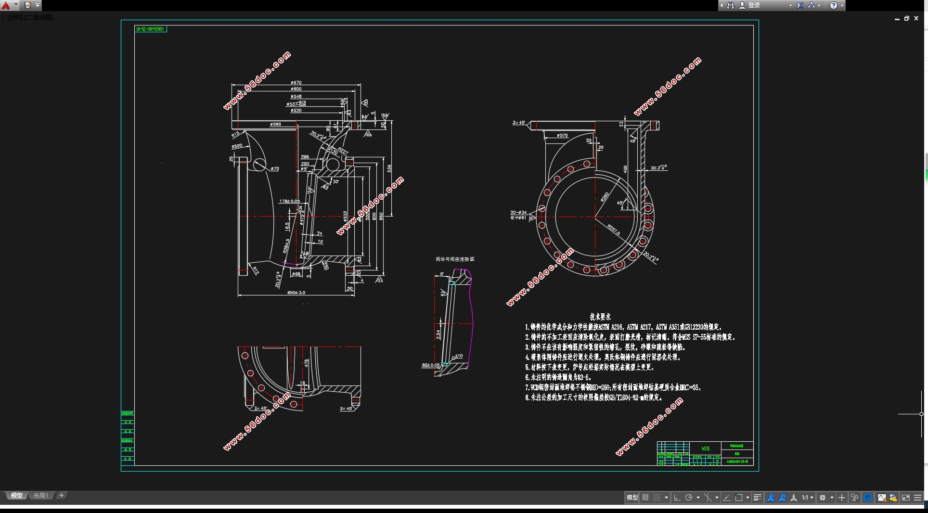Screen dimensions: 928x513
Task: Toggle ortho mode in the status bar
Action: (x=677, y=498)
